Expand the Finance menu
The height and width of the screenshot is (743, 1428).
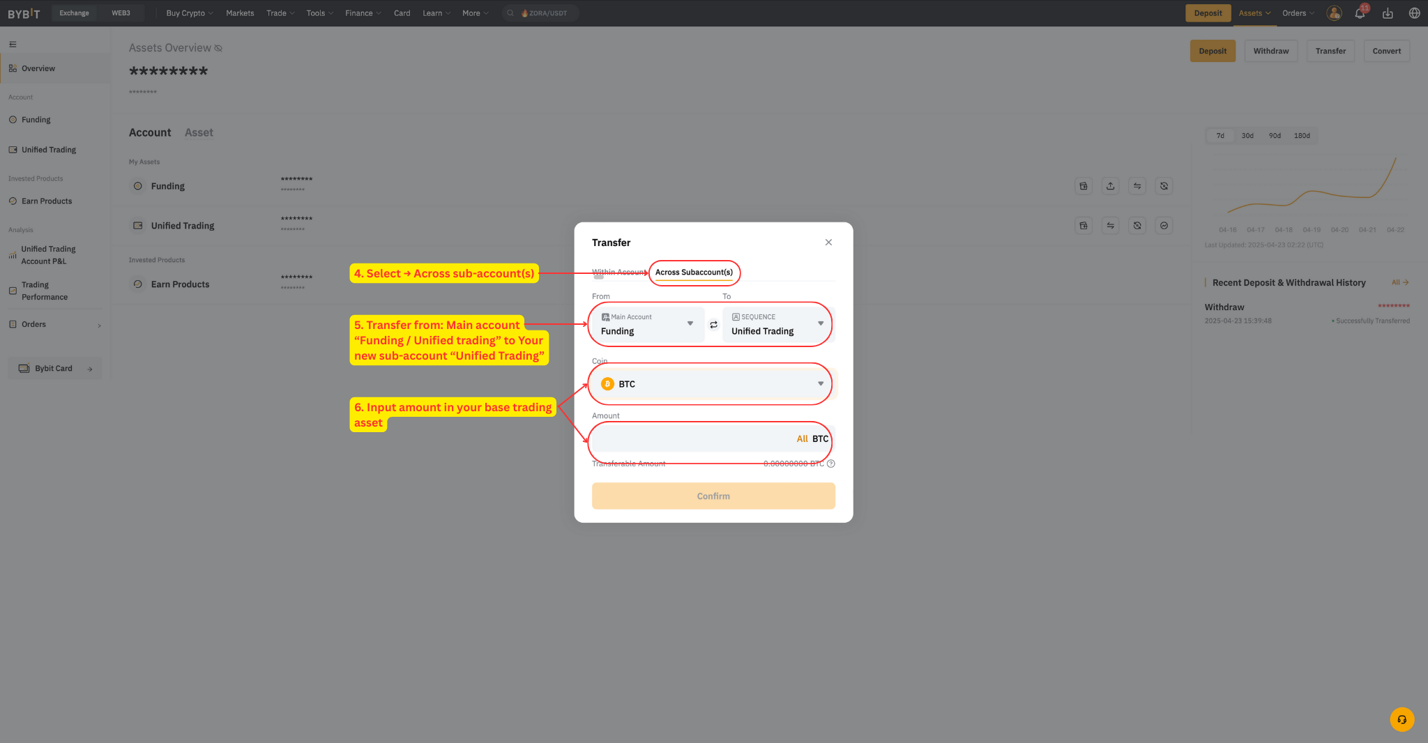[363, 13]
